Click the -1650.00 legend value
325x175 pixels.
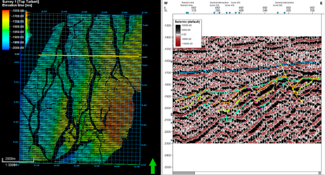coord(18,10)
